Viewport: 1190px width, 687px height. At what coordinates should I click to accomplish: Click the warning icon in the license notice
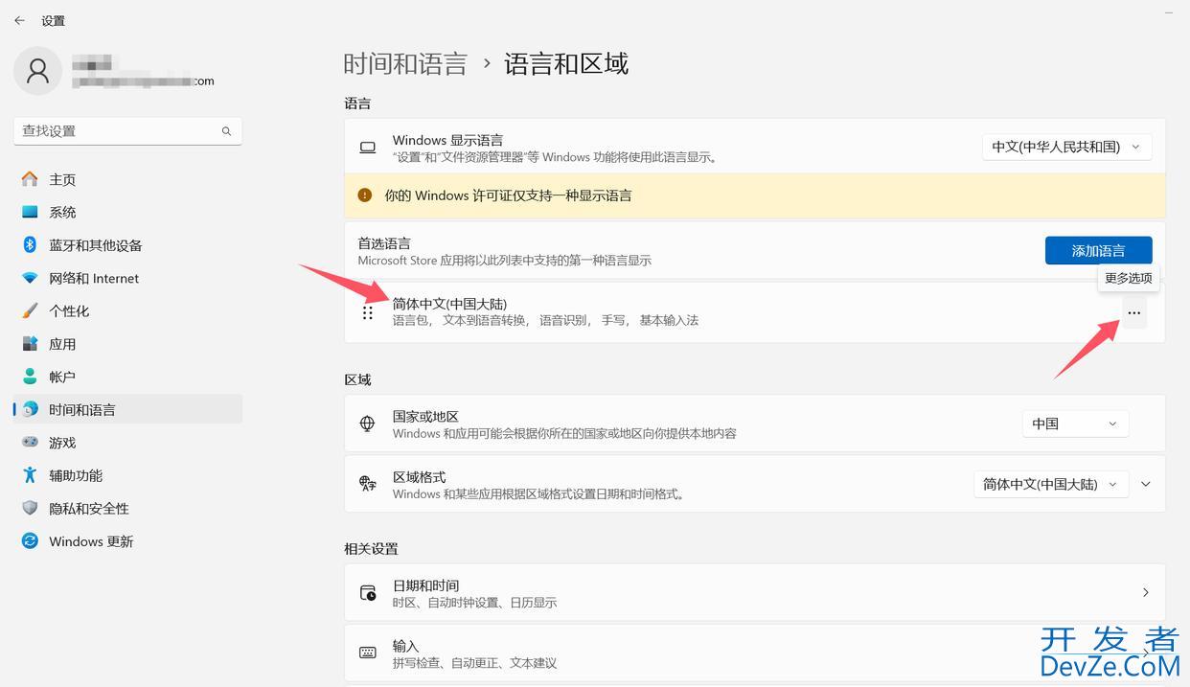pos(364,195)
